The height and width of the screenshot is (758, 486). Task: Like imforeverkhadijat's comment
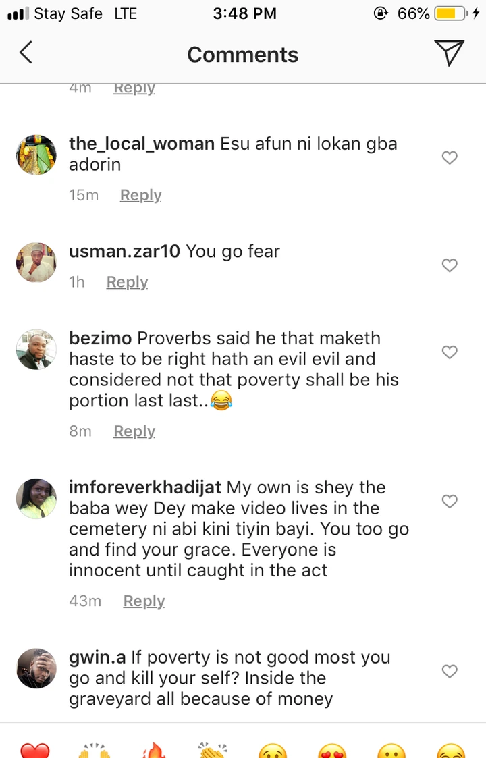(x=450, y=501)
